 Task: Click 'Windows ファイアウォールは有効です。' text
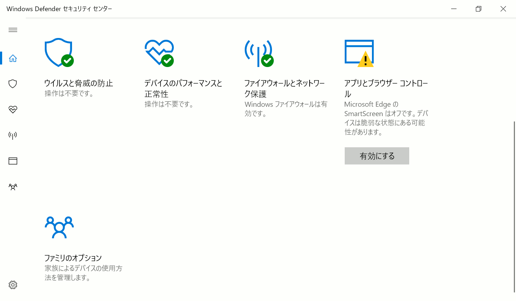coord(286,109)
